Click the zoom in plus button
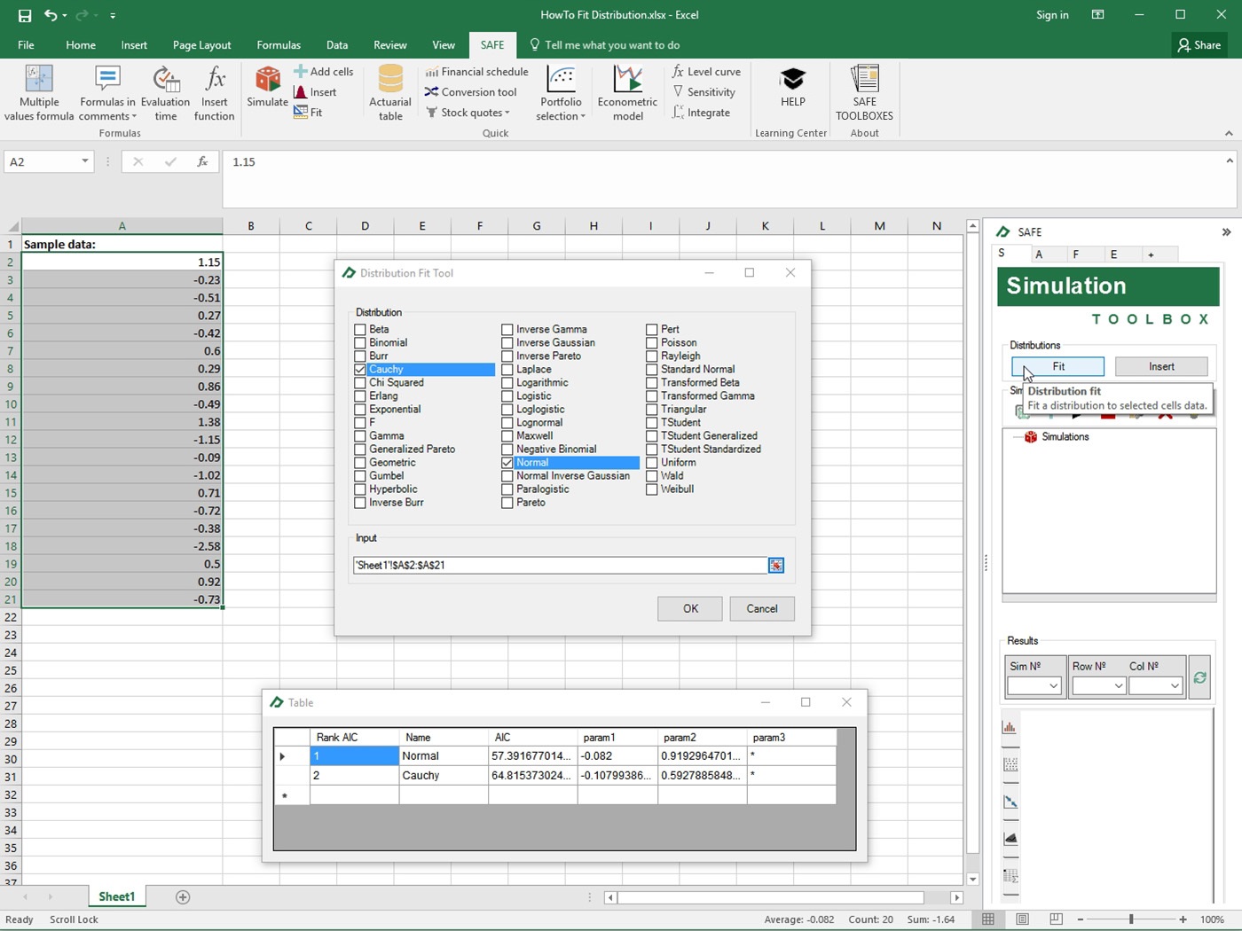Image resolution: width=1242 pixels, height=931 pixels. coord(1183,919)
